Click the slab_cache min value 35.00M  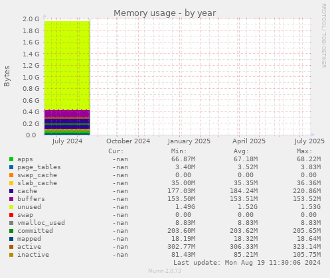coord(183,183)
